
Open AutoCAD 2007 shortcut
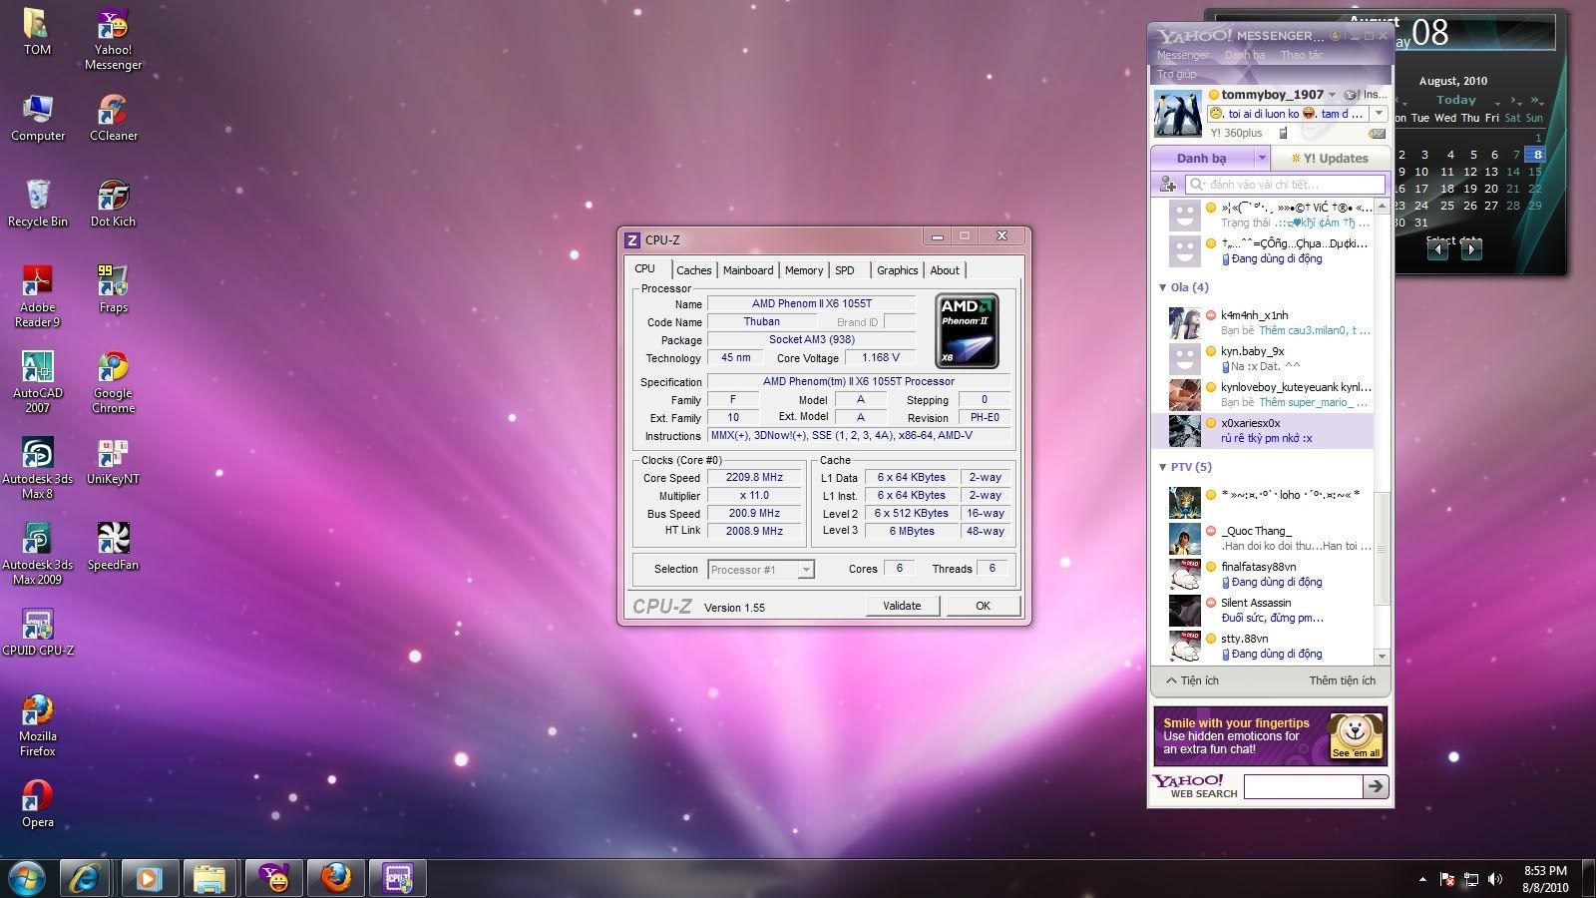(x=38, y=382)
